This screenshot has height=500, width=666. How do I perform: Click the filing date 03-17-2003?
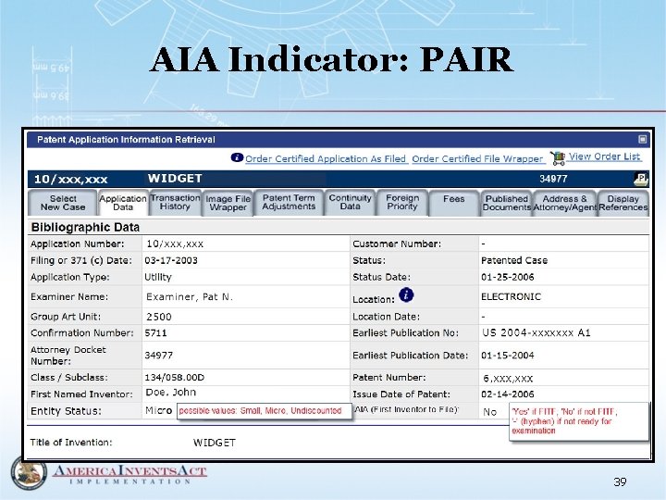pos(171,260)
